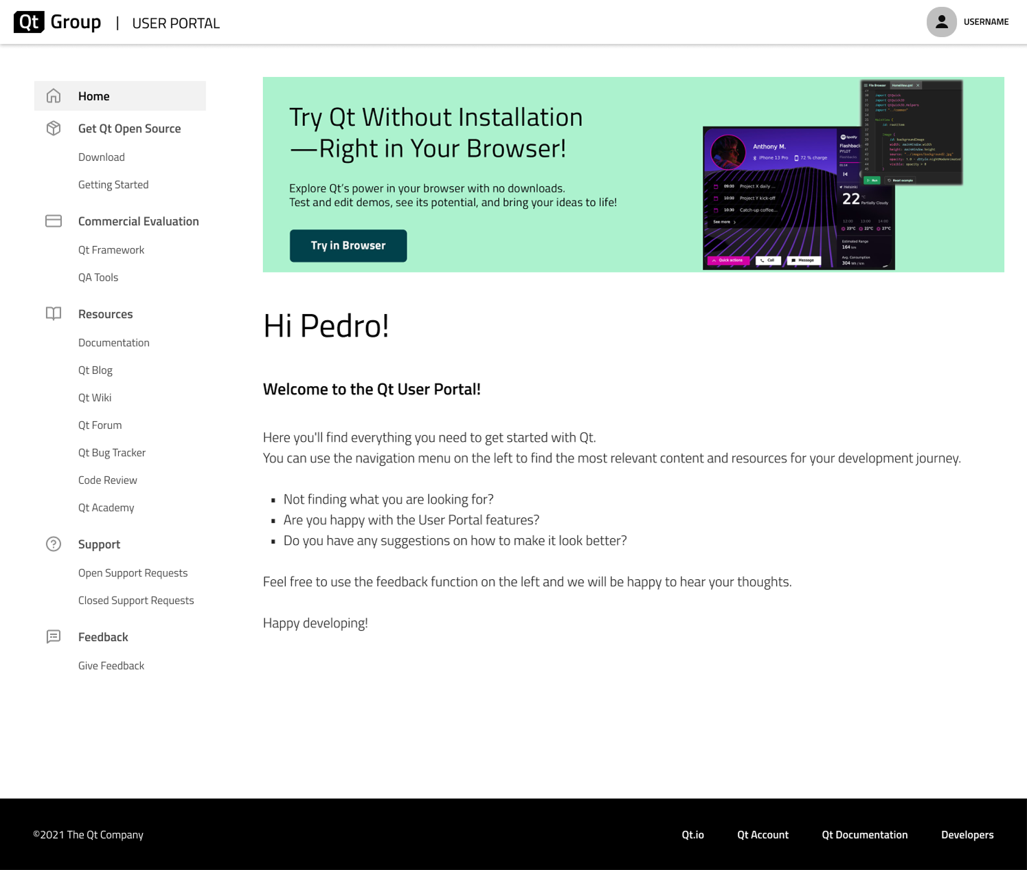Click the speech bubble Feedback icon
Viewport: 1027px width, 870px height.
coord(54,636)
